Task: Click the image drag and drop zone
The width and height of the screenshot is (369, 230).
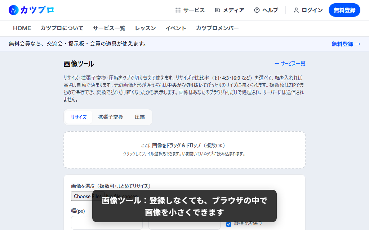Action: tap(184, 150)
